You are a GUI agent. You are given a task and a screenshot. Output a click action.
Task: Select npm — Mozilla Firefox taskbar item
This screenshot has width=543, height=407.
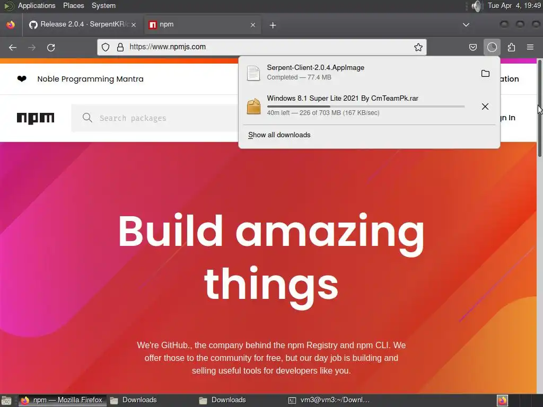[x=63, y=400]
